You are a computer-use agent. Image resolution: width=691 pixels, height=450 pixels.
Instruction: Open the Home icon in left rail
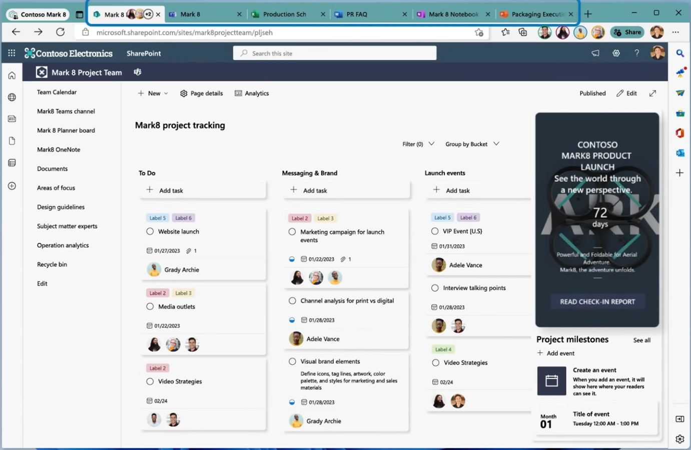click(x=12, y=75)
